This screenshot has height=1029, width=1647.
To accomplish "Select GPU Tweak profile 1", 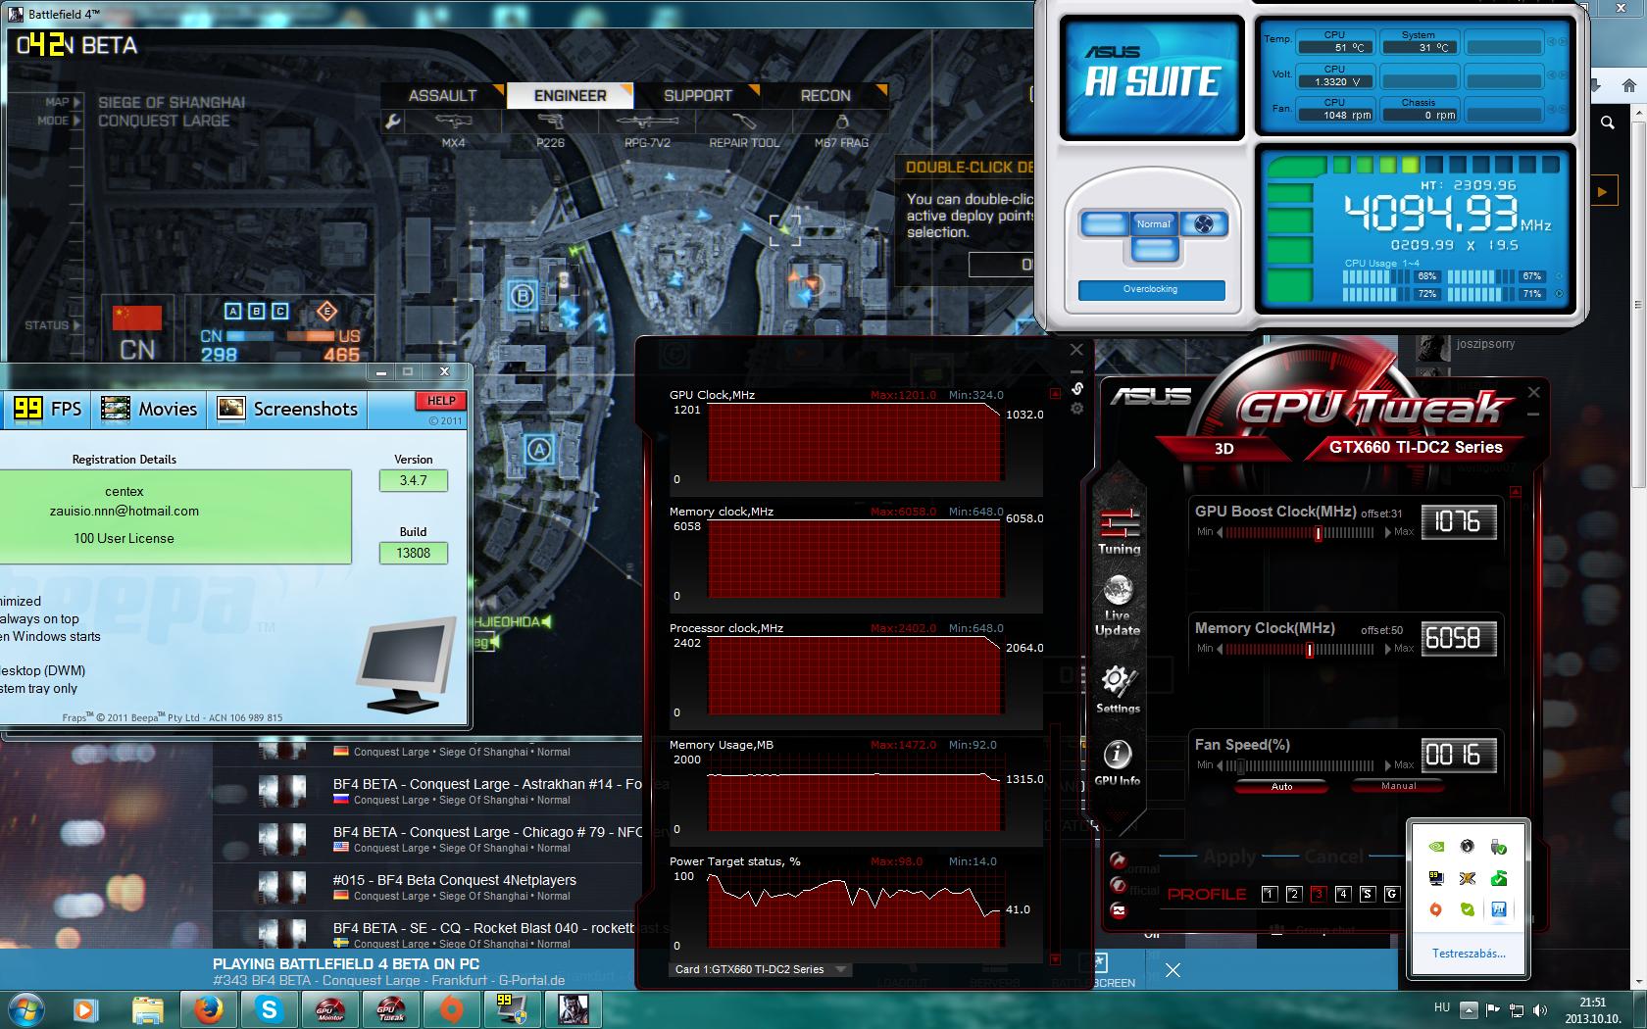I will 1270,894.
